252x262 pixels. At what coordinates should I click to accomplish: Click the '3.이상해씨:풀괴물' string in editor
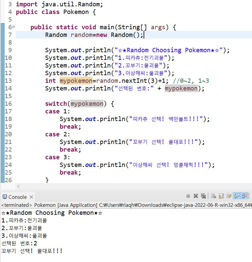click(x=141, y=73)
